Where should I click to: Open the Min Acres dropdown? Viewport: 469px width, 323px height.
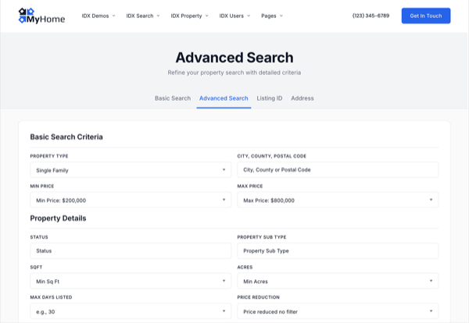338,281
